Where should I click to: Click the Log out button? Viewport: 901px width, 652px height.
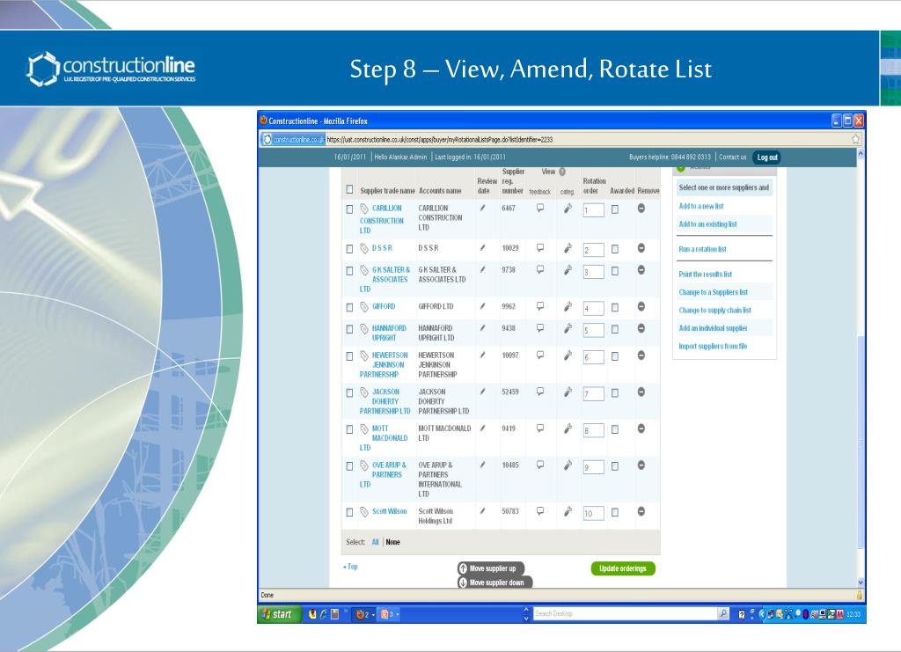767,157
